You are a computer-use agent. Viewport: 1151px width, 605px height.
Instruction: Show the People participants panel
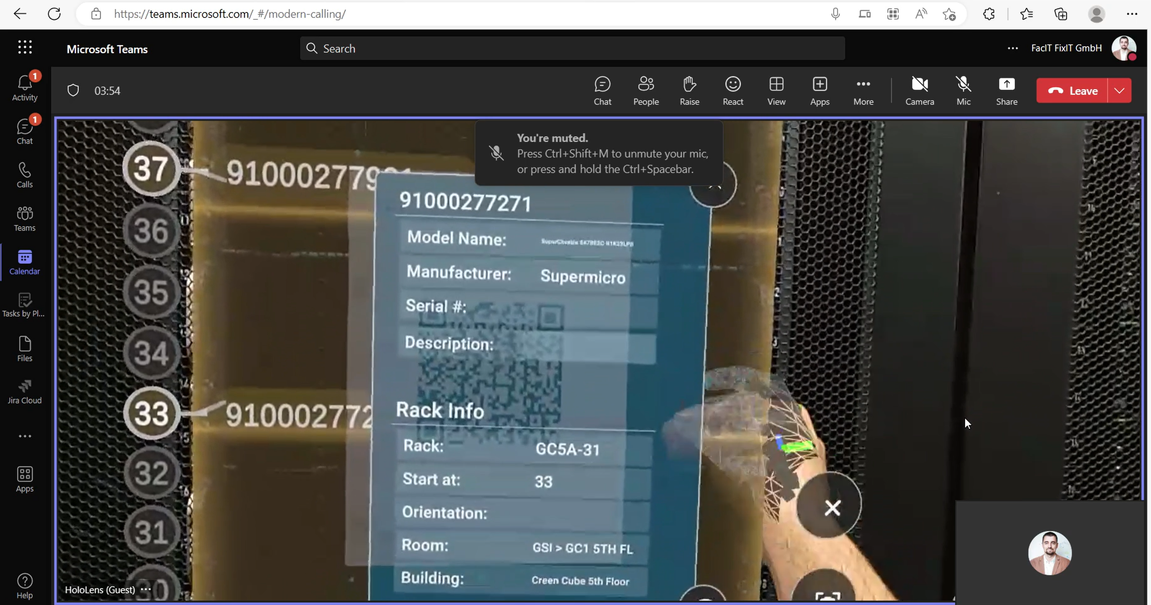pos(645,91)
